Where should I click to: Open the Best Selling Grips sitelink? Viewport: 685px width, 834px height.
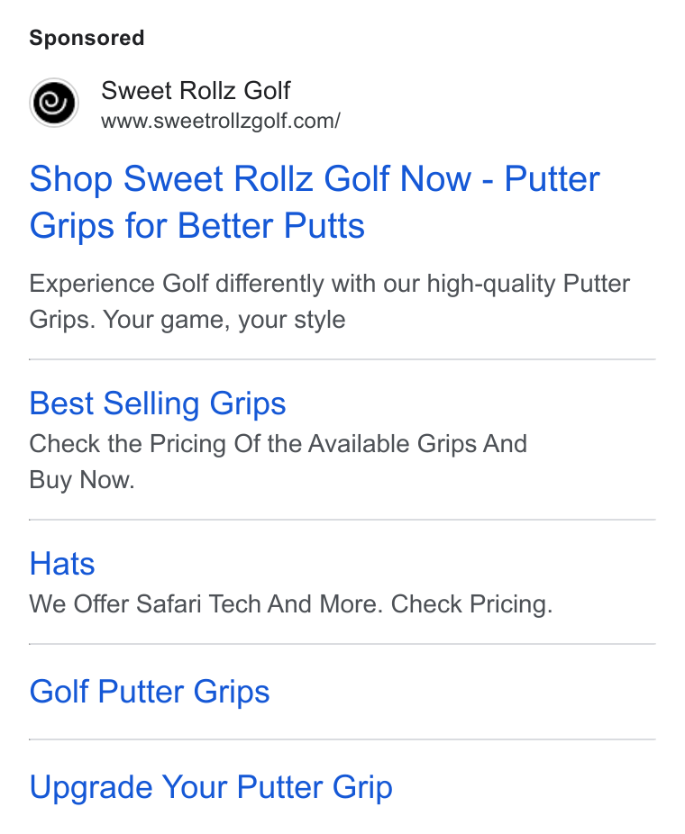[x=158, y=403]
